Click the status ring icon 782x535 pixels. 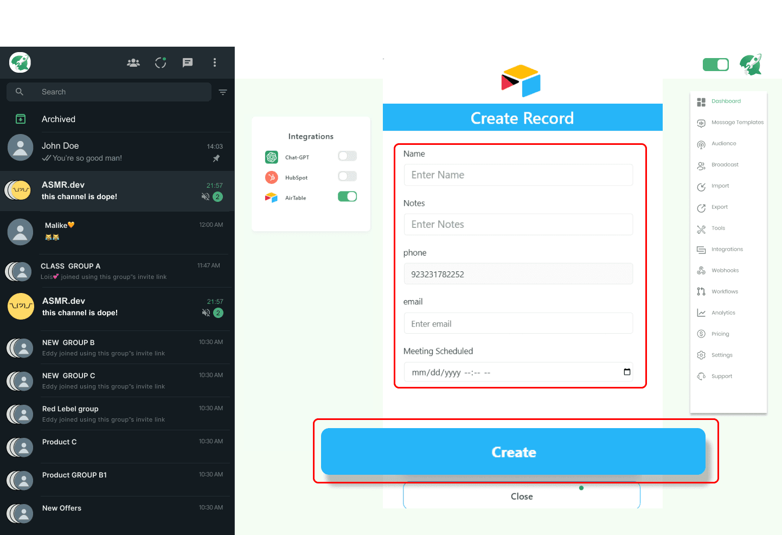(x=161, y=63)
